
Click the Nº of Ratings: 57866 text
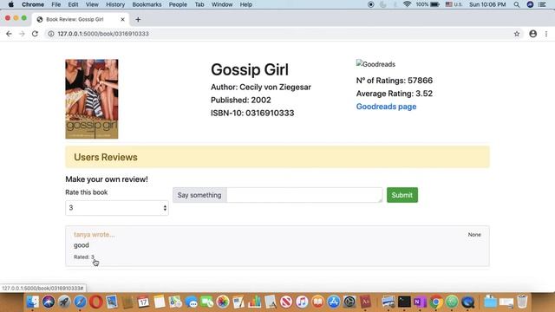(x=395, y=81)
